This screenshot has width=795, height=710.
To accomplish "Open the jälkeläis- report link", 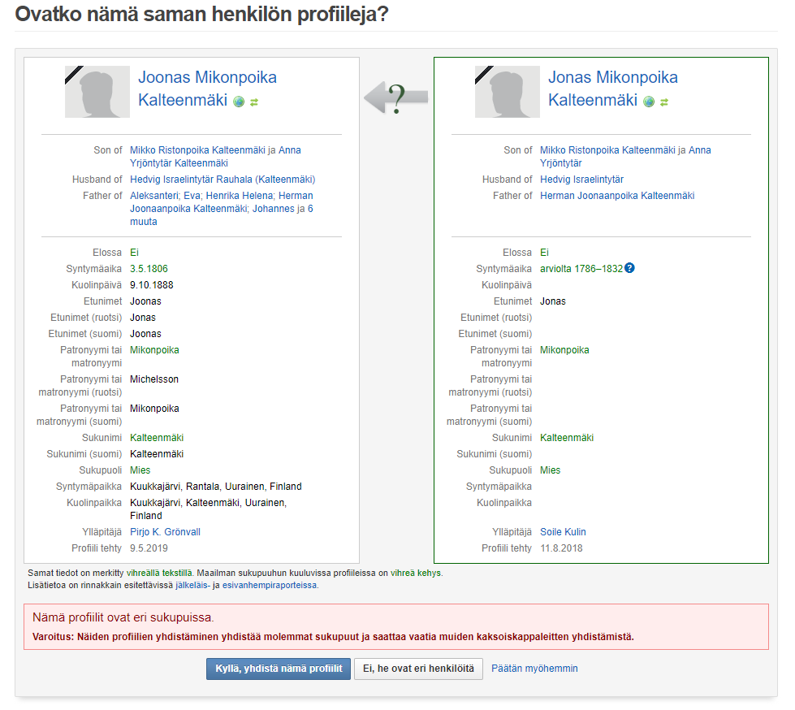I will (192, 585).
